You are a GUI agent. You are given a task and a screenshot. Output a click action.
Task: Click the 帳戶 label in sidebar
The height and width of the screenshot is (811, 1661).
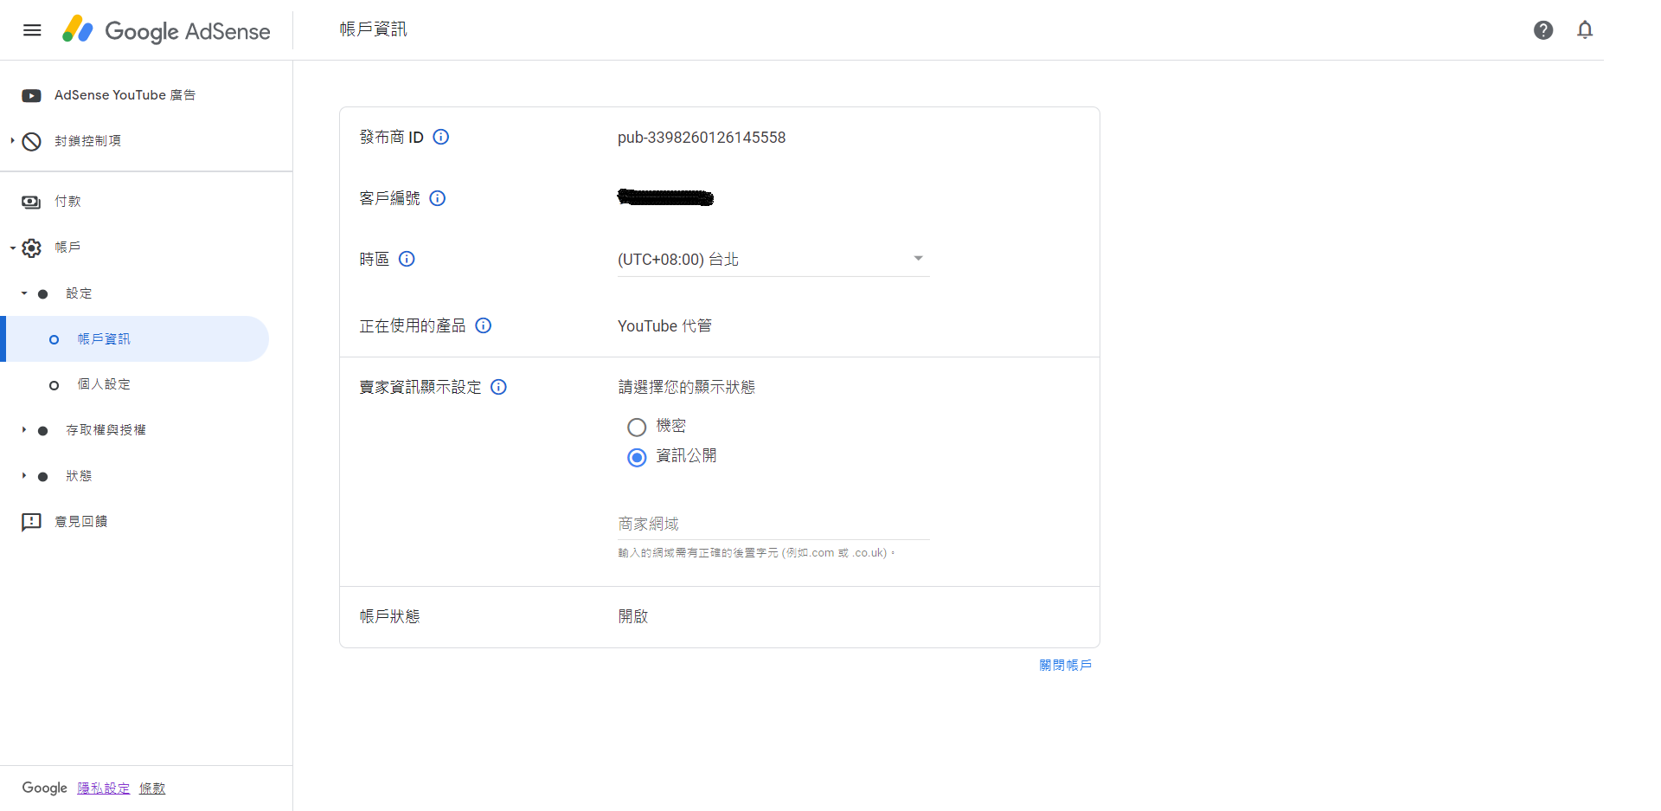pyautogui.click(x=67, y=248)
